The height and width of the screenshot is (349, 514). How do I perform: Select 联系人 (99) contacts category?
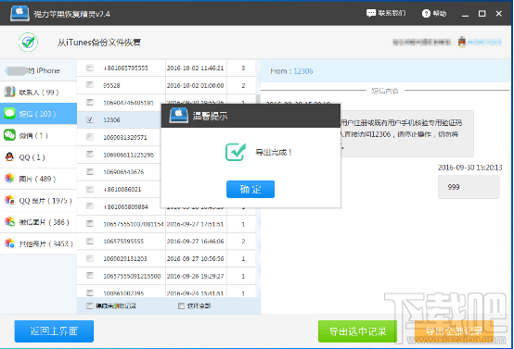(x=38, y=93)
